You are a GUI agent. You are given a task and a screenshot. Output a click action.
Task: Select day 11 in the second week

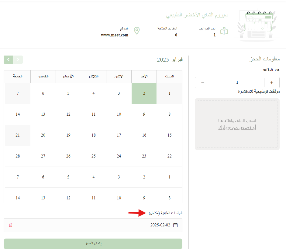94,114
